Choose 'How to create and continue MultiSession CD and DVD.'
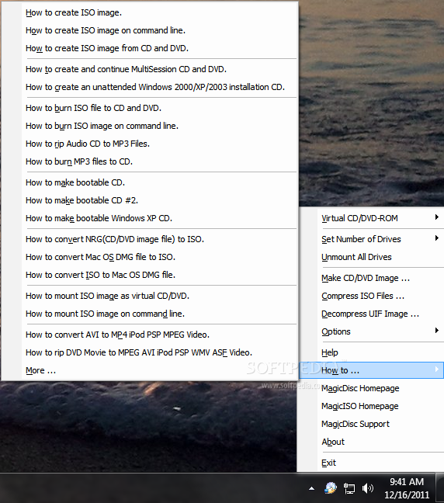This screenshot has width=444, height=503. coord(150,69)
